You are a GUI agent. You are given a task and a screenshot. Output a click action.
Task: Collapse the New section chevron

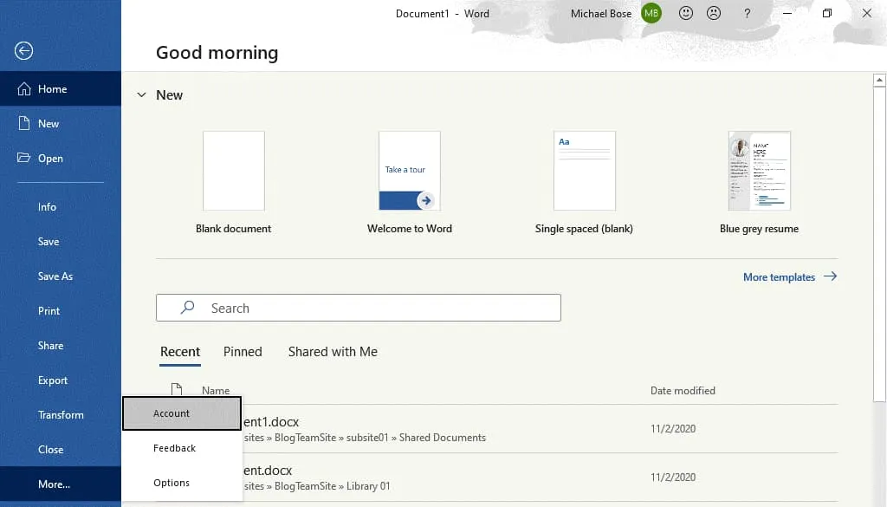click(141, 95)
